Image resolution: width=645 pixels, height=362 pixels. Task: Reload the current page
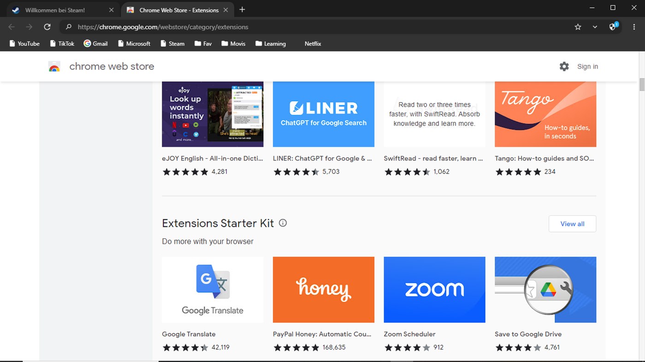[47, 27]
